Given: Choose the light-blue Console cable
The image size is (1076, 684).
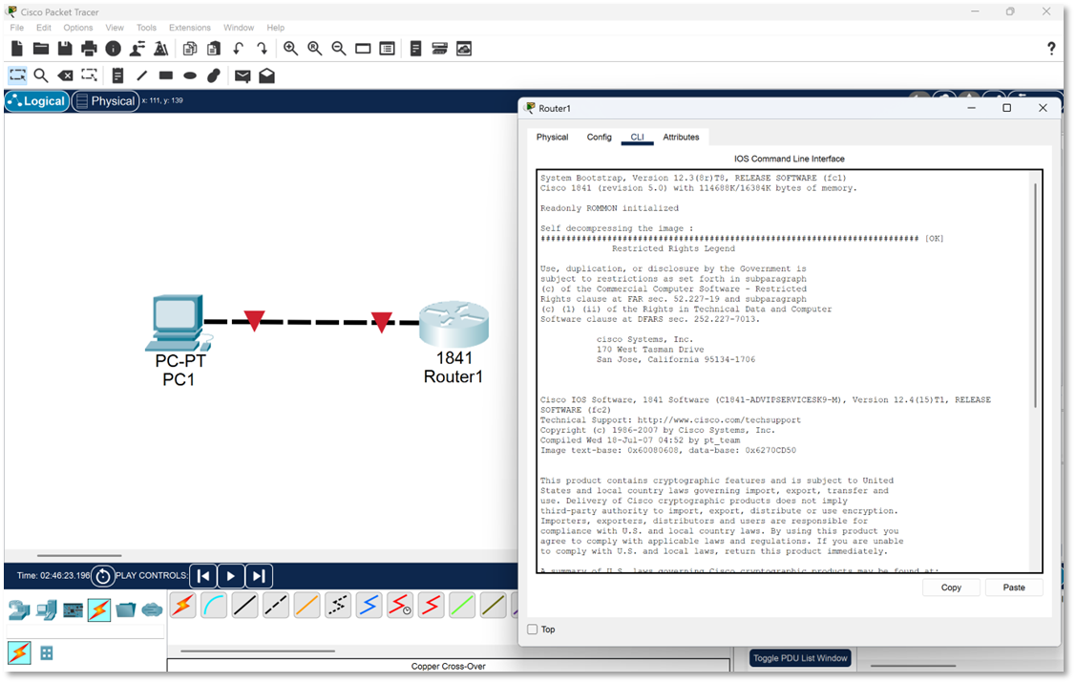Looking at the screenshot, I should (x=214, y=606).
